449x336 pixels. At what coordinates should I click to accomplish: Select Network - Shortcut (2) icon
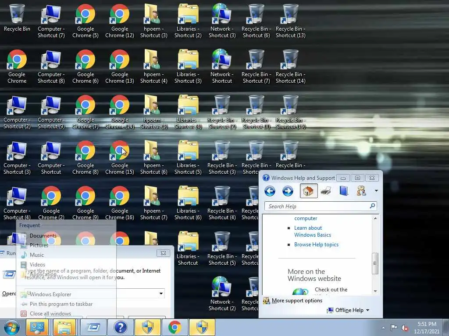click(222, 294)
